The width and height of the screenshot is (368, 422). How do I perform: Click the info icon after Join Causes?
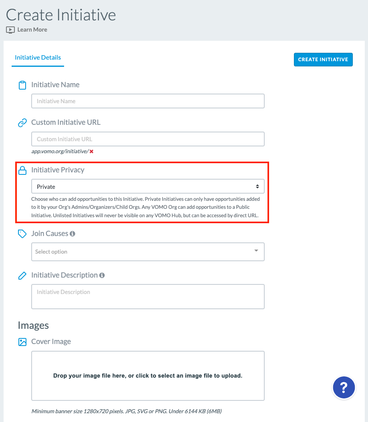[72, 234]
